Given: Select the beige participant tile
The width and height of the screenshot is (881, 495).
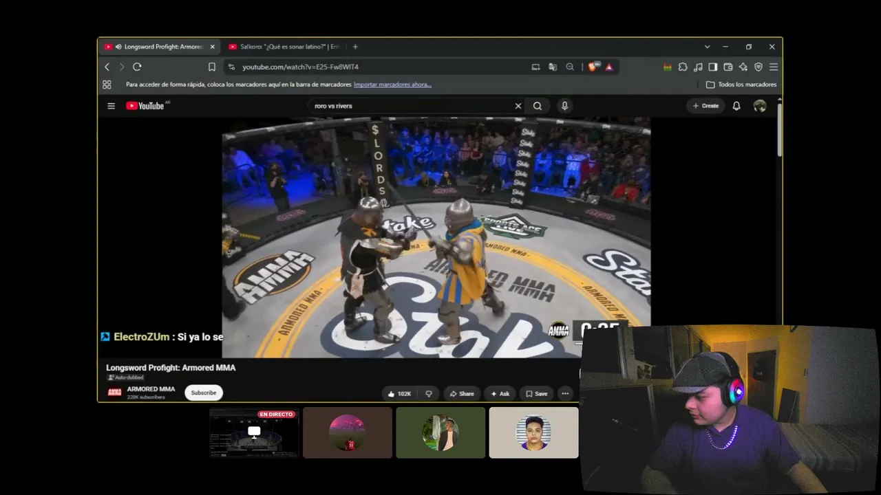Looking at the screenshot, I should click(x=533, y=432).
